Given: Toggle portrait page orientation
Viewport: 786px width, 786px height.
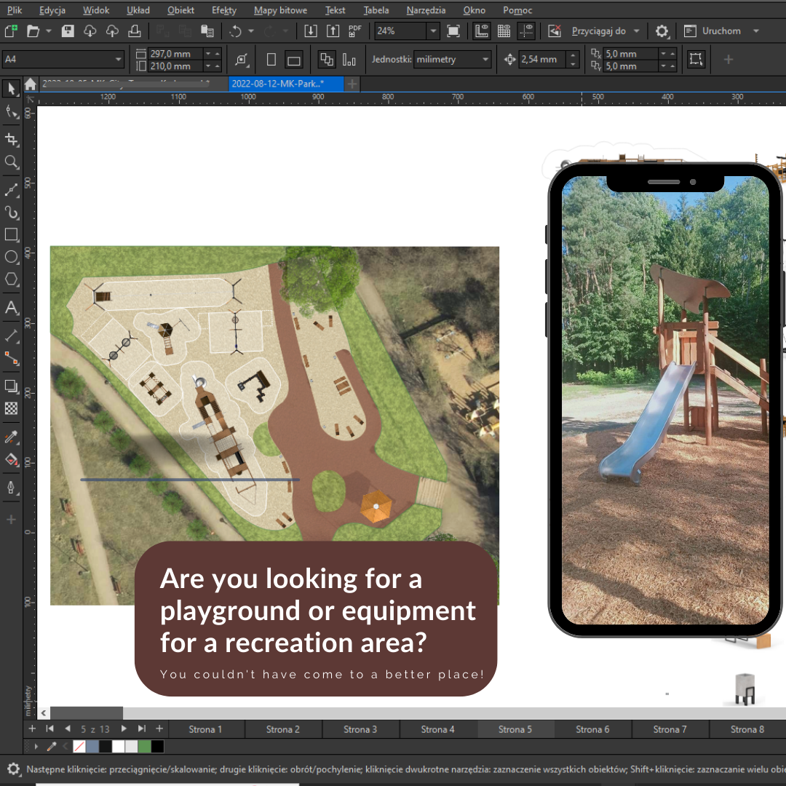Looking at the screenshot, I should pos(271,60).
